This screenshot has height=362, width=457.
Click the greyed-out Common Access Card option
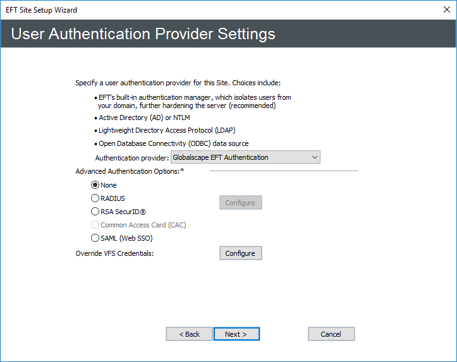95,225
